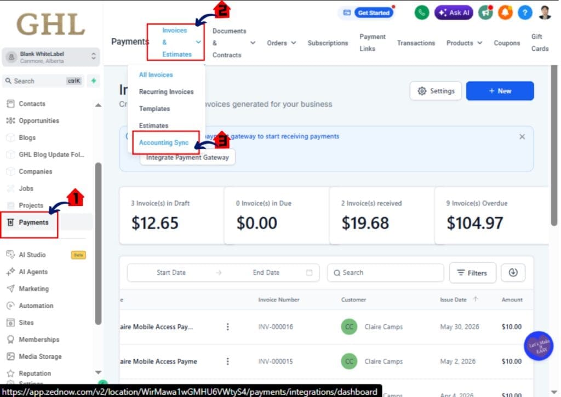Open GHL Blog Update Fol... item
The image size is (561, 397).
[51, 154]
